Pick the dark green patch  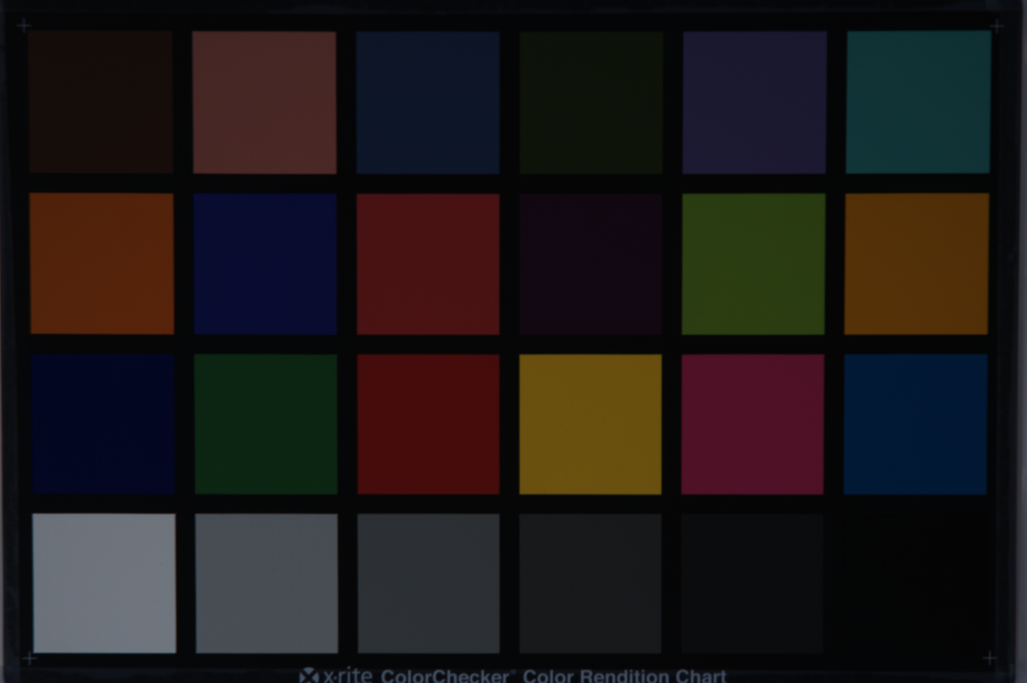tap(265, 424)
